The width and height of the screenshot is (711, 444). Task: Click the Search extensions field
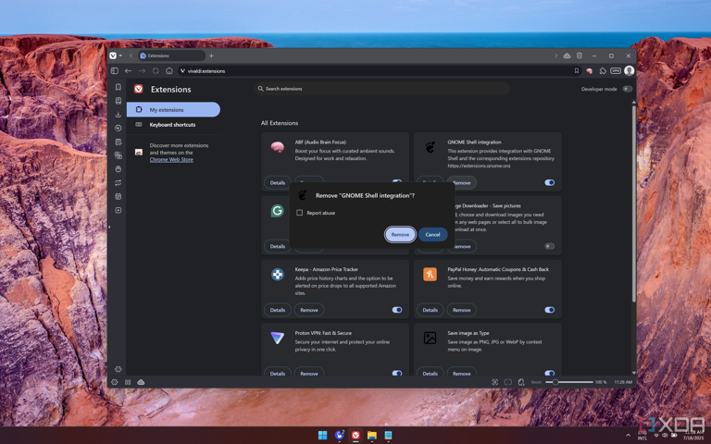pyautogui.click(x=381, y=89)
